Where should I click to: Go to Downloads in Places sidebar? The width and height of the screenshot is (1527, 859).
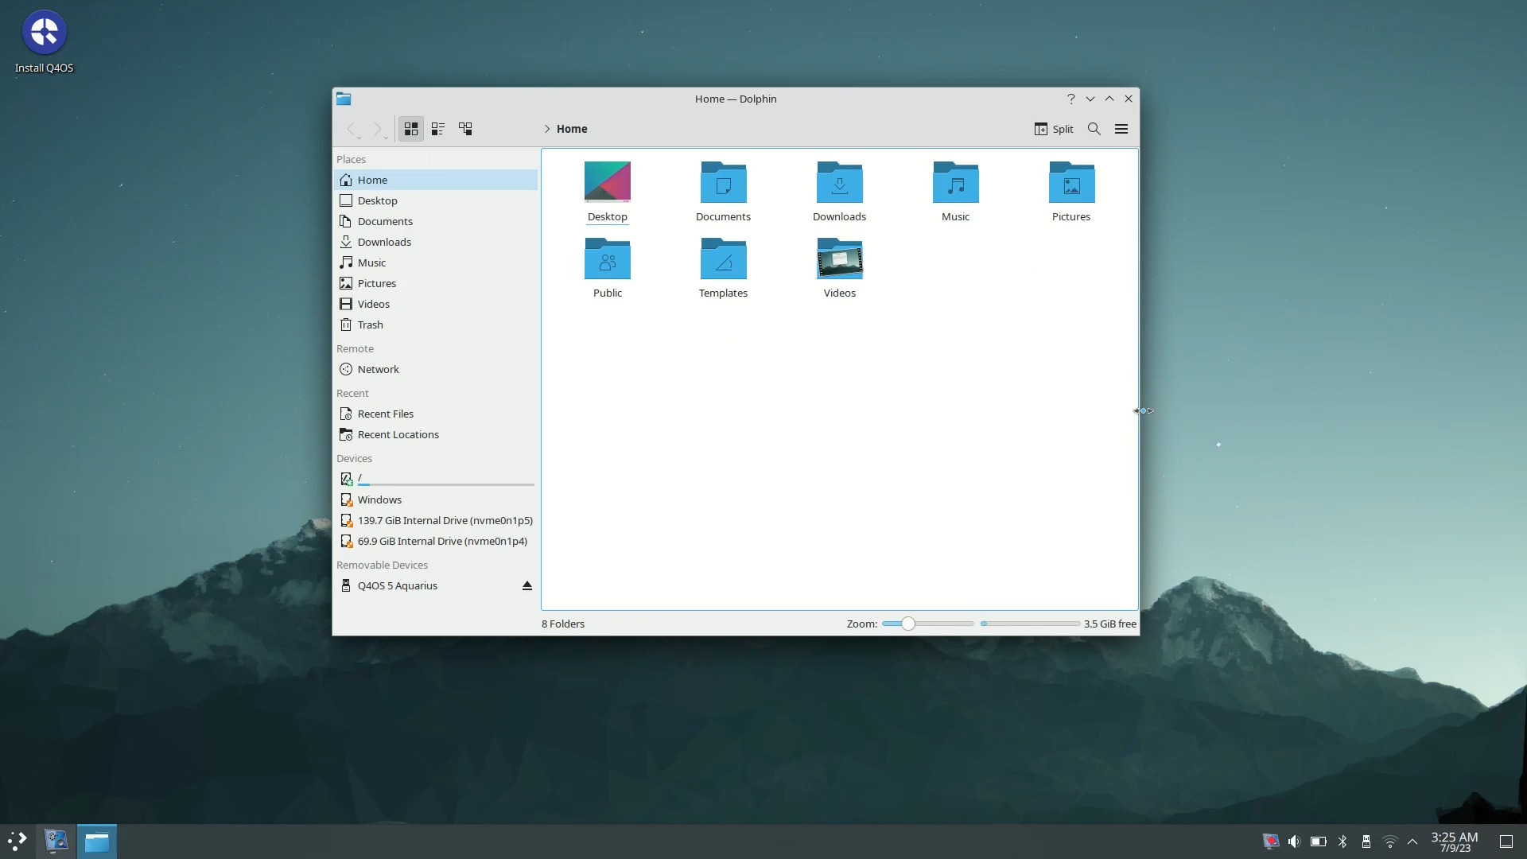point(436,242)
